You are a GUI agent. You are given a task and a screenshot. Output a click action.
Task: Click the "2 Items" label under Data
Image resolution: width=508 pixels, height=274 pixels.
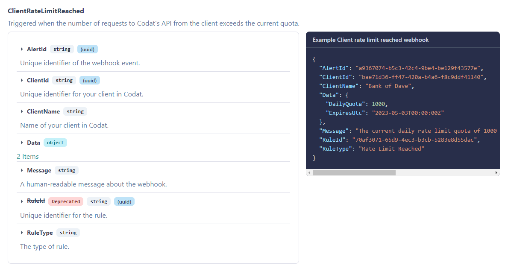click(x=27, y=156)
